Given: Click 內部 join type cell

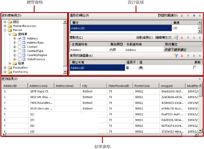Looking at the screenshot, I should [x=117, y=50].
